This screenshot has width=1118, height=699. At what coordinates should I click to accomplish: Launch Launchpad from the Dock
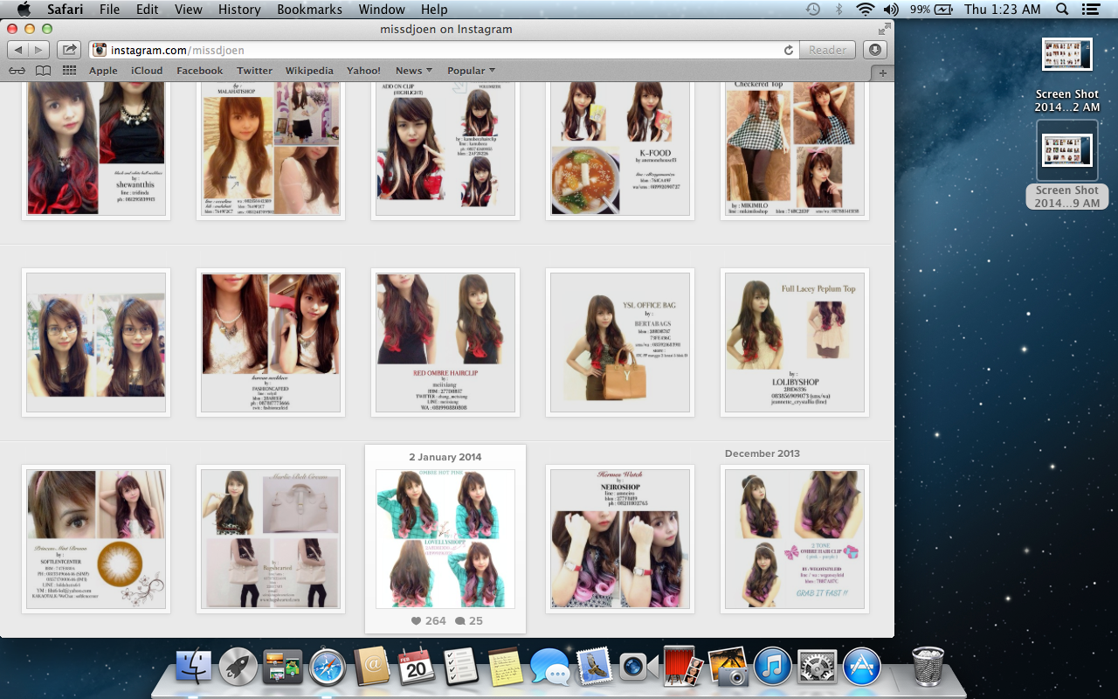[x=238, y=667]
